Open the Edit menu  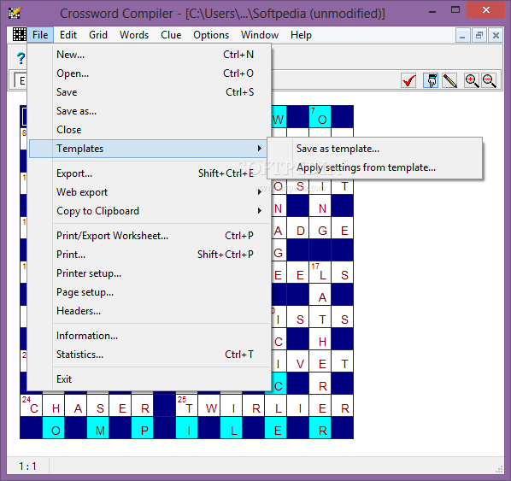coord(68,35)
